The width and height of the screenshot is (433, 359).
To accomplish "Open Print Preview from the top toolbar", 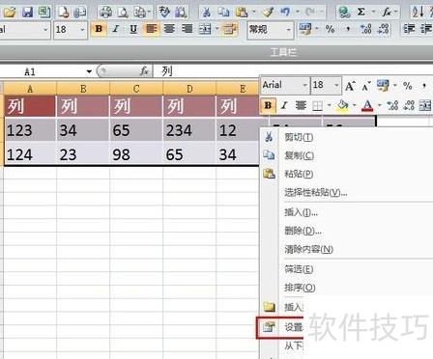I will (x=123, y=12).
